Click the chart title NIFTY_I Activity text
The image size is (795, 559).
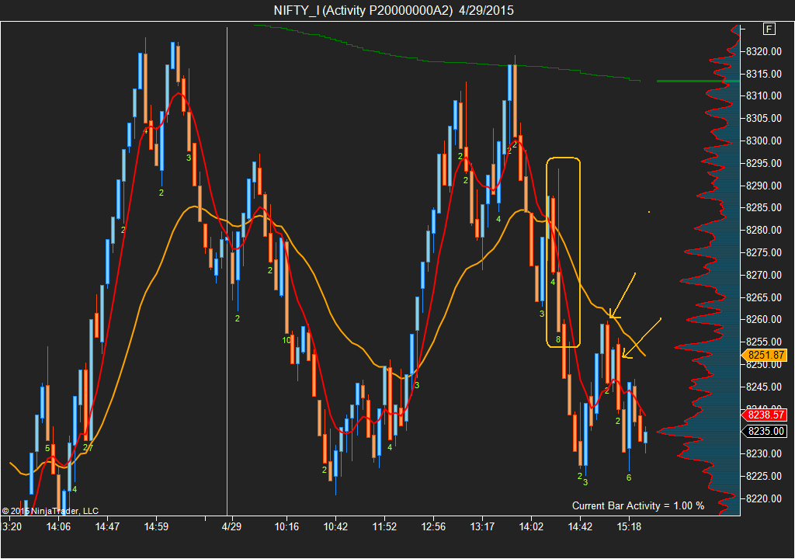pyautogui.click(x=394, y=10)
